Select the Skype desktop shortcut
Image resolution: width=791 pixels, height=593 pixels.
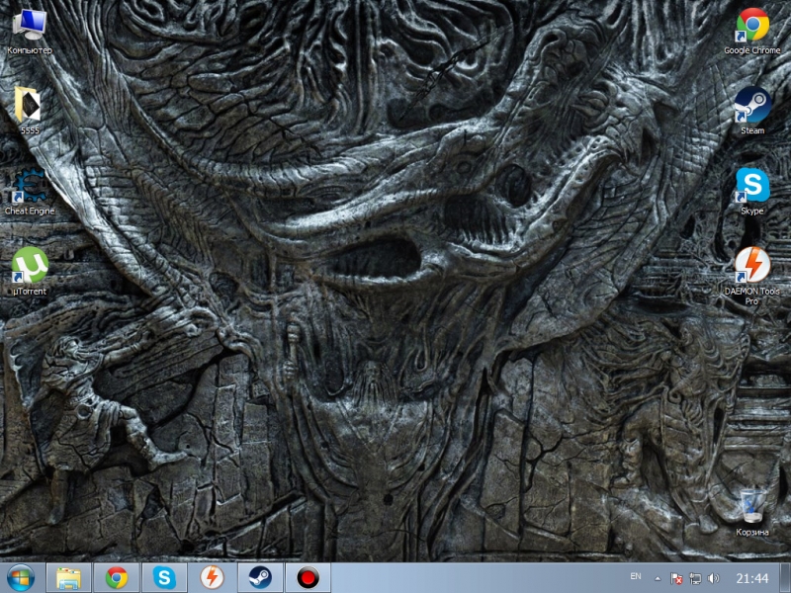click(751, 192)
